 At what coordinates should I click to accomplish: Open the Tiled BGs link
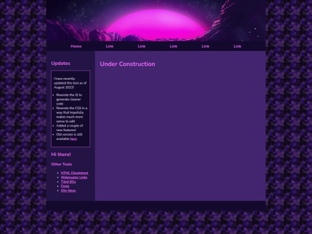coord(68,181)
